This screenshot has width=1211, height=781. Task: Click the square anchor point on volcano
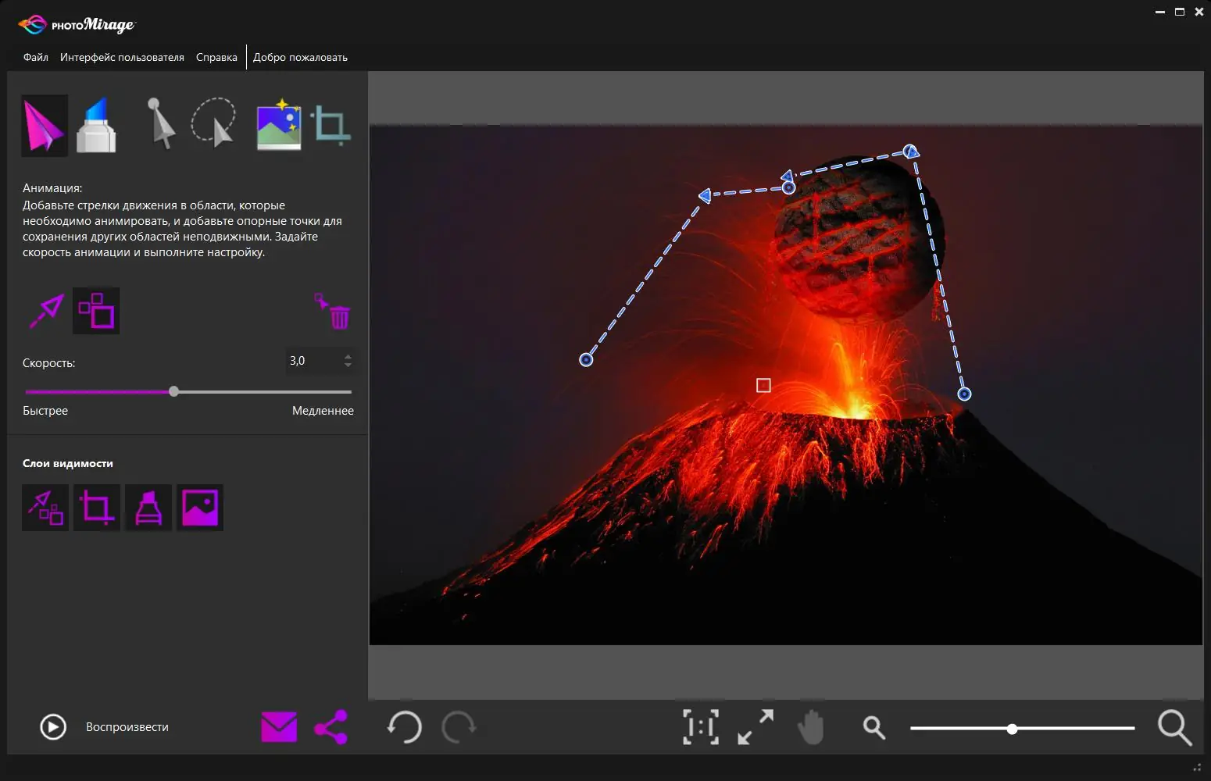(x=763, y=385)
